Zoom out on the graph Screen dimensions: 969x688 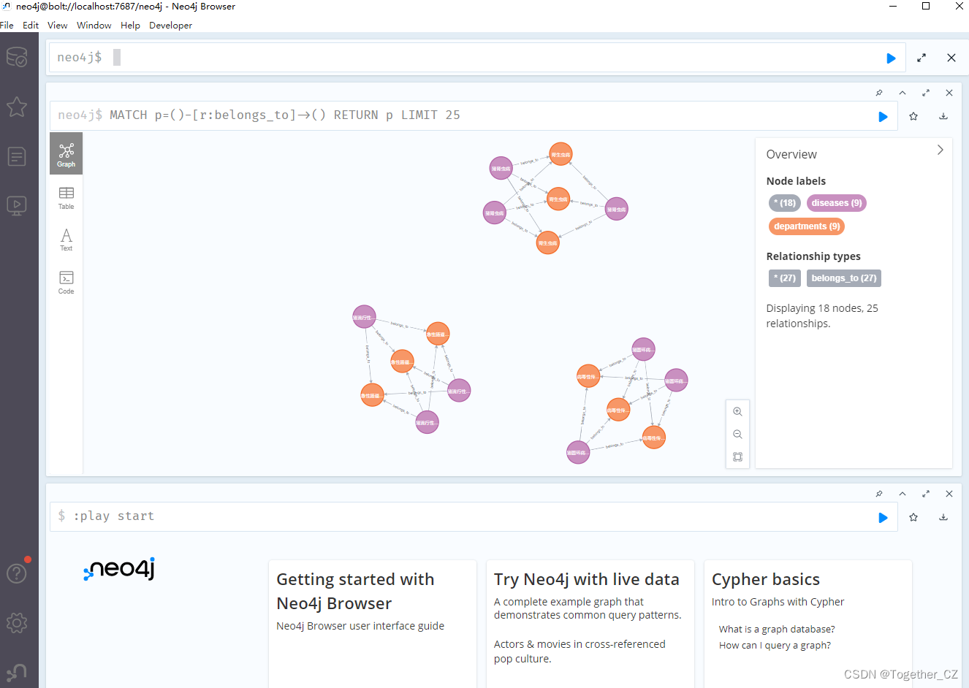(737, 435)
